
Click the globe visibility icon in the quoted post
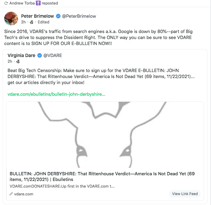[x=18, y=62]
